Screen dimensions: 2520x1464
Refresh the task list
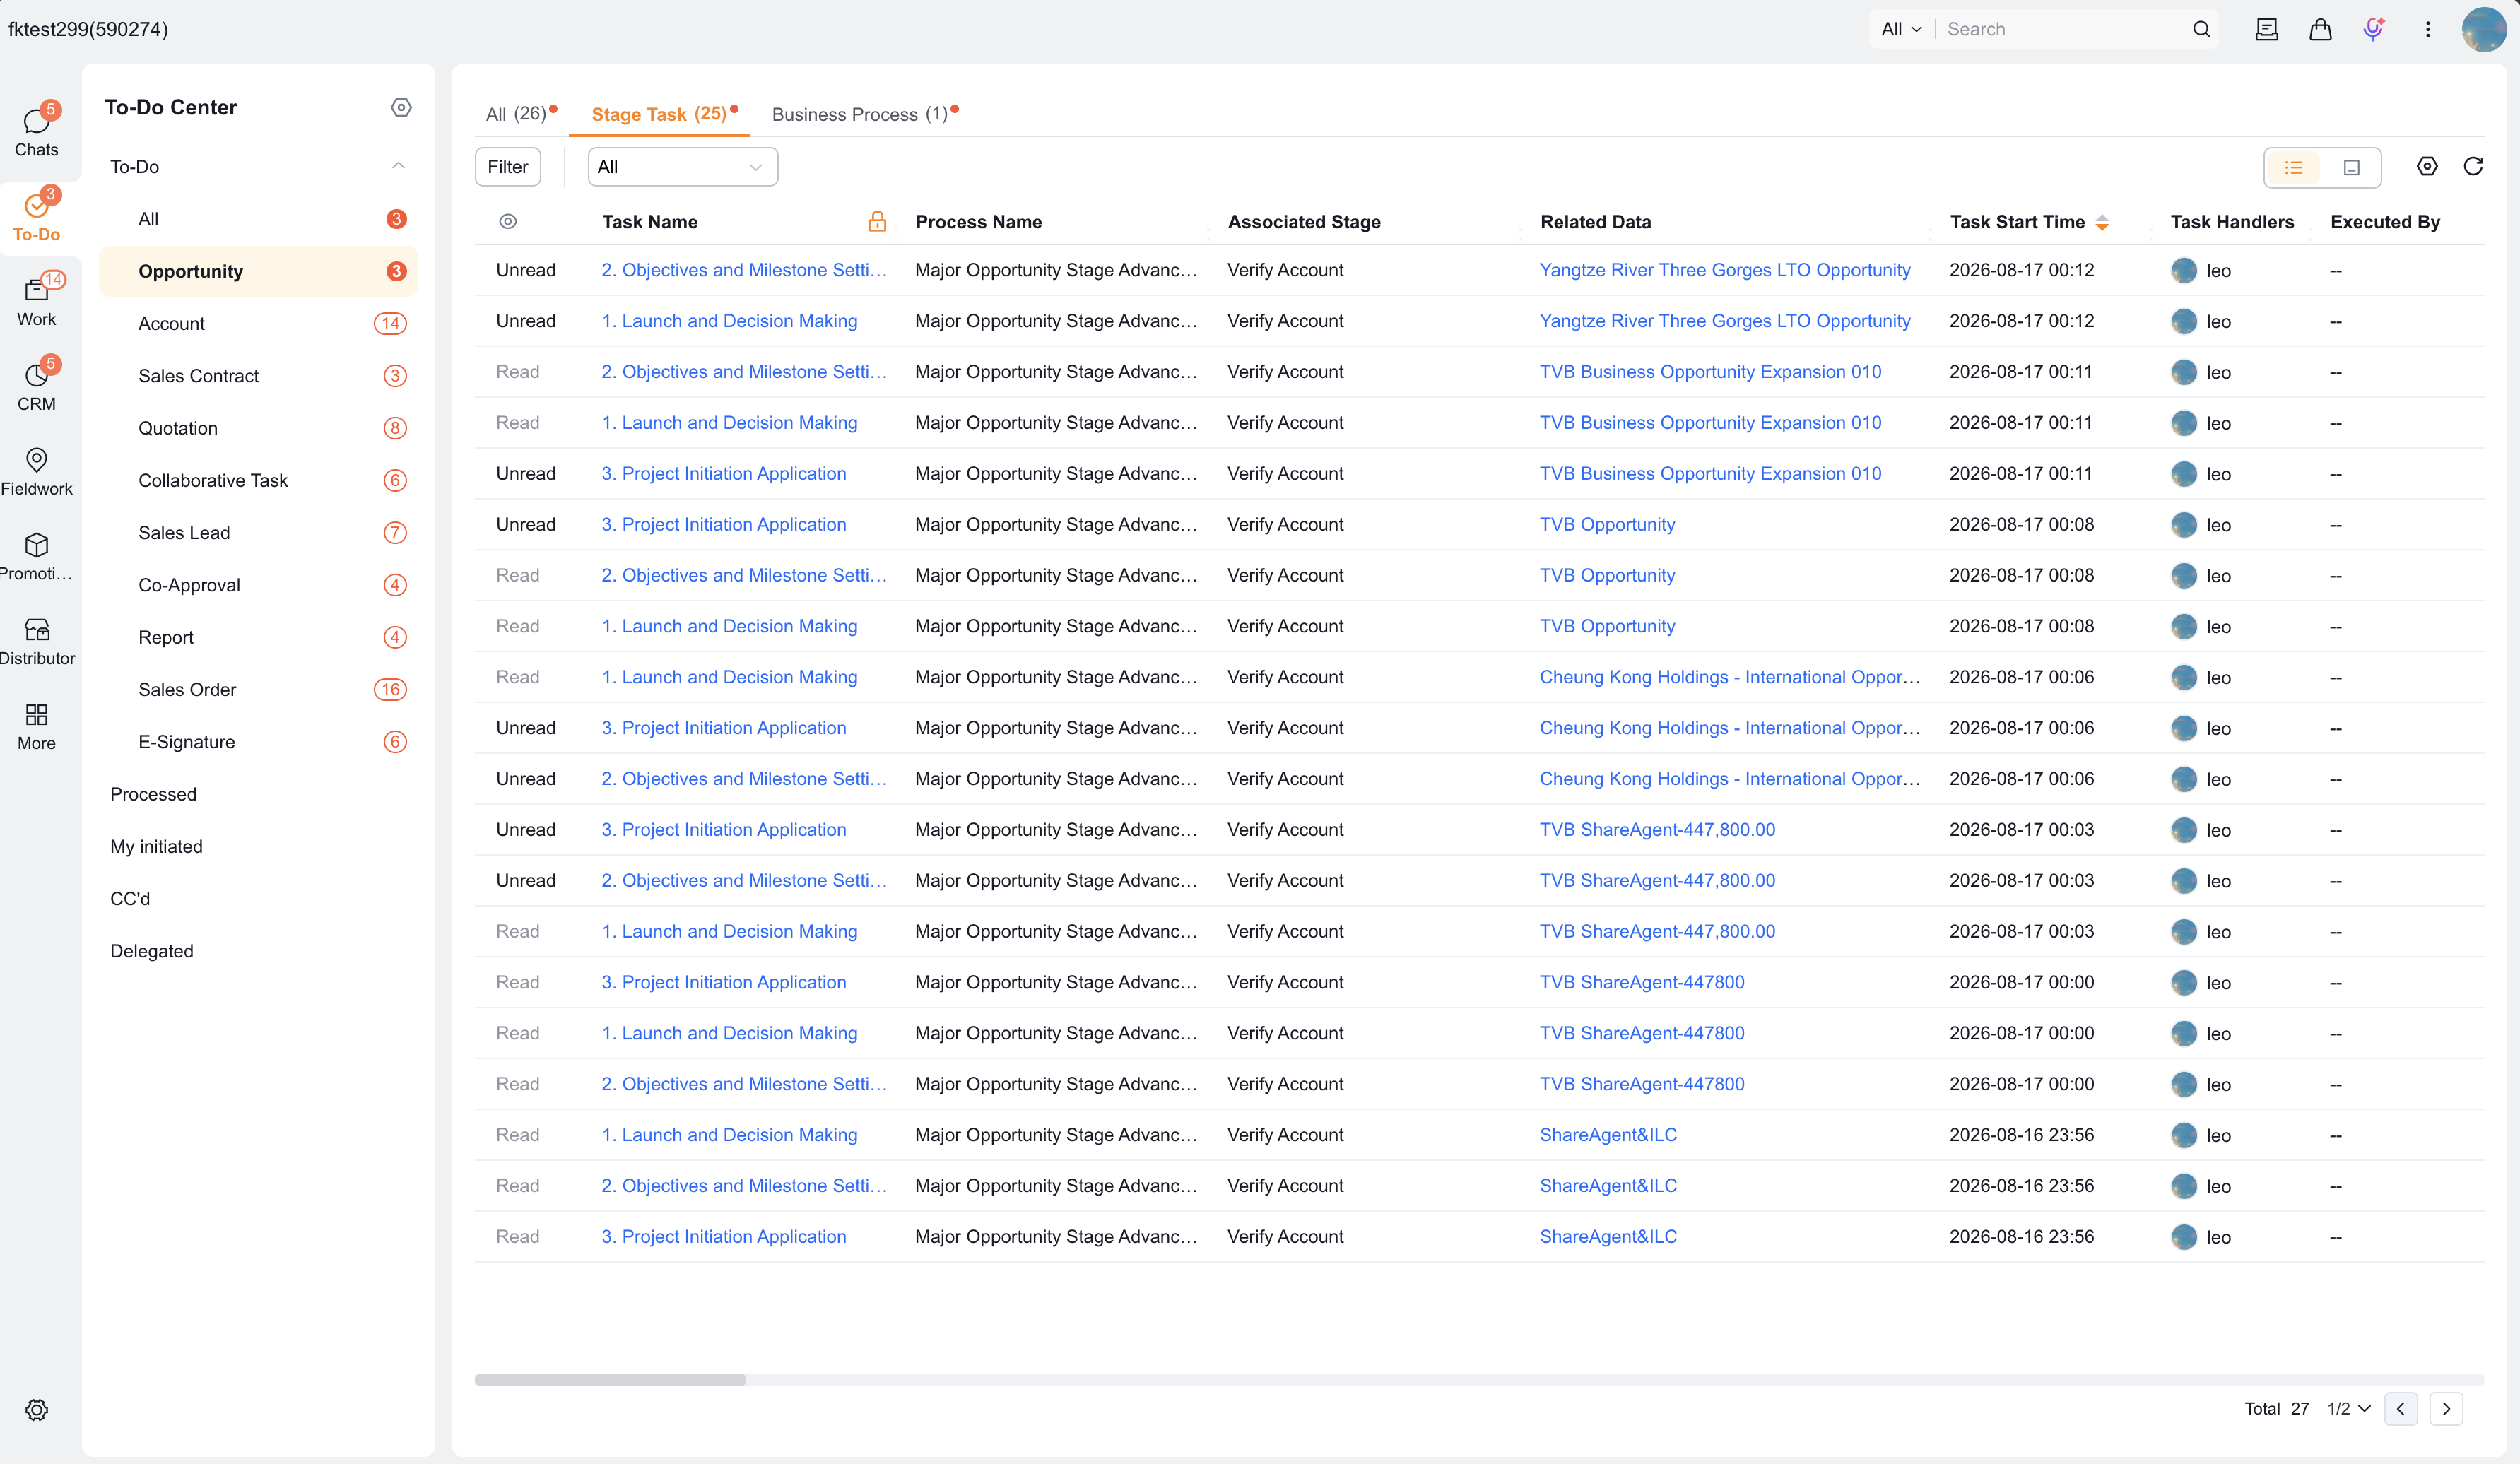coord(2473,167)
